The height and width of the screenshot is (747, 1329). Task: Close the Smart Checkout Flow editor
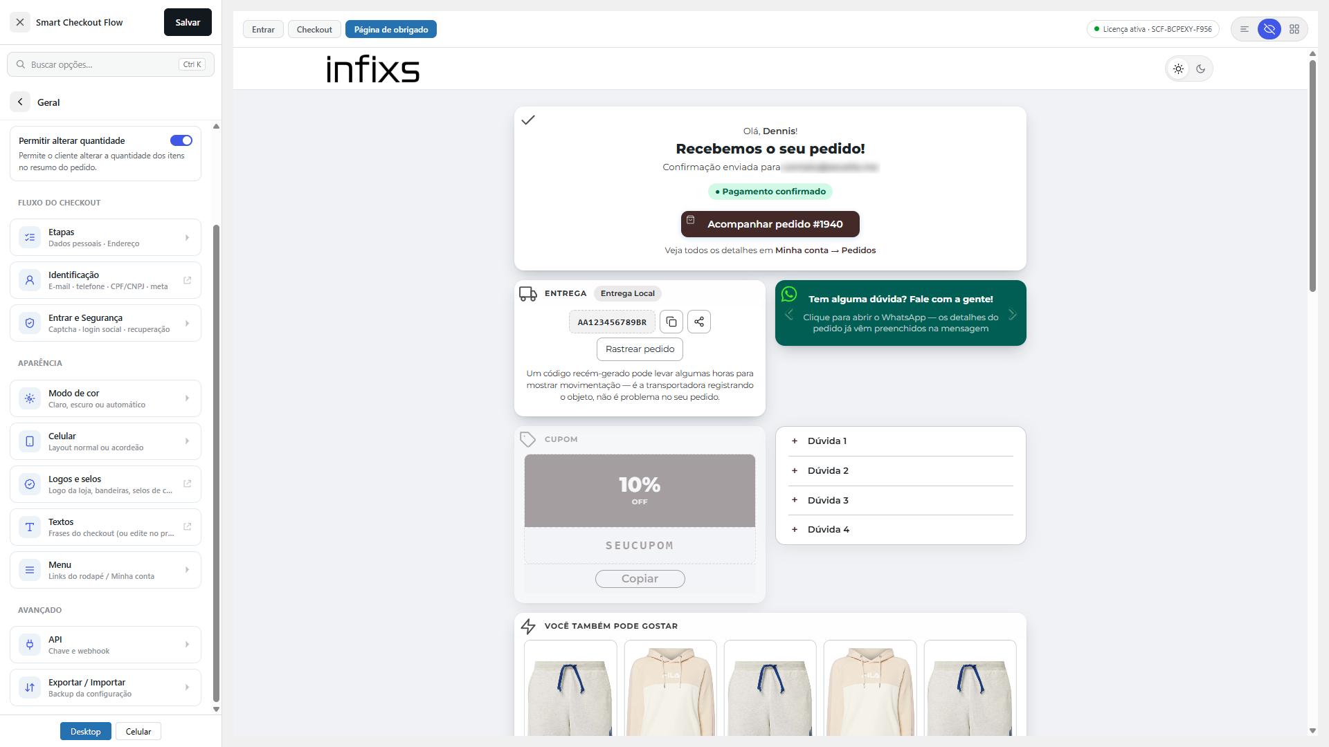click(20, 22)
